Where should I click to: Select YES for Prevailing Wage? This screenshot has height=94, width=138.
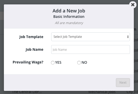[x=53, y=63]
